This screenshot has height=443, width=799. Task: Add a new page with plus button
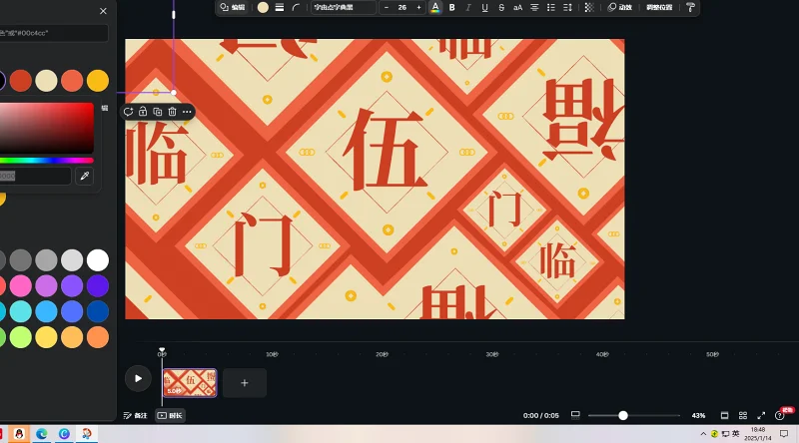[x=245, y=383]
